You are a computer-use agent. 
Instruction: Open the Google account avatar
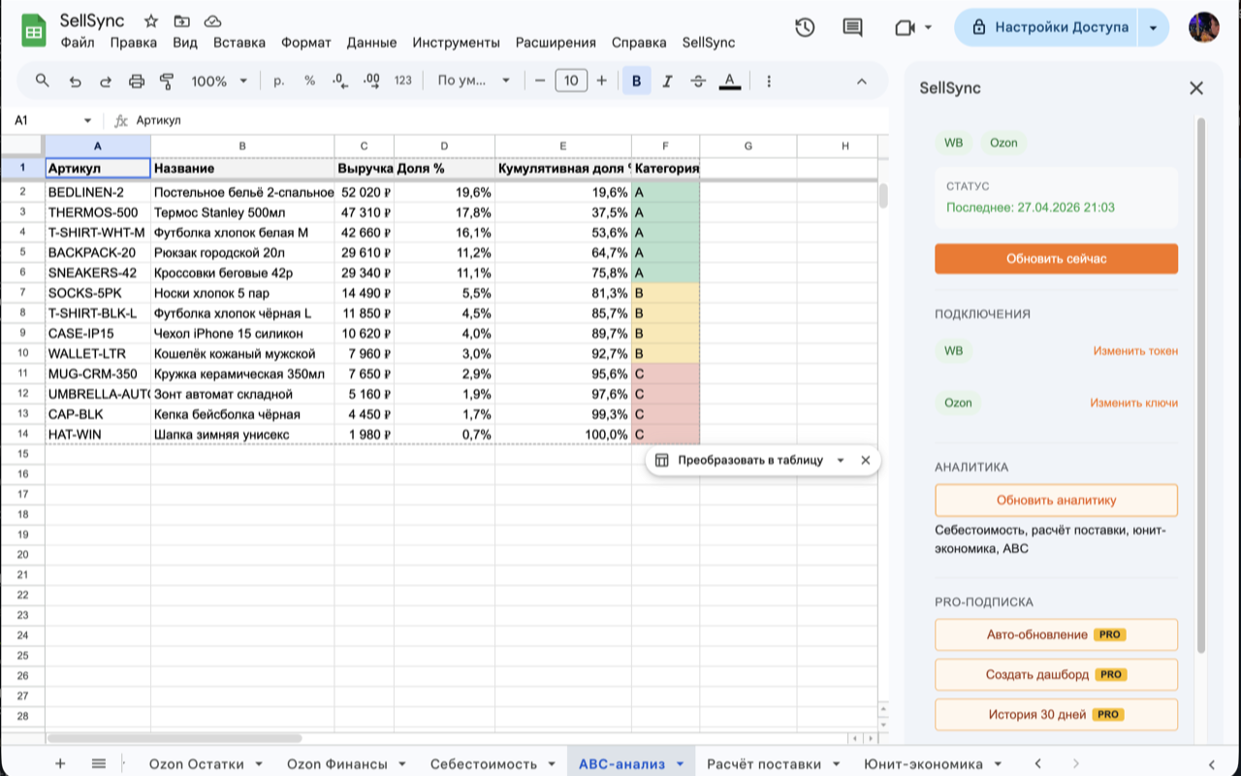point(1203,27)
